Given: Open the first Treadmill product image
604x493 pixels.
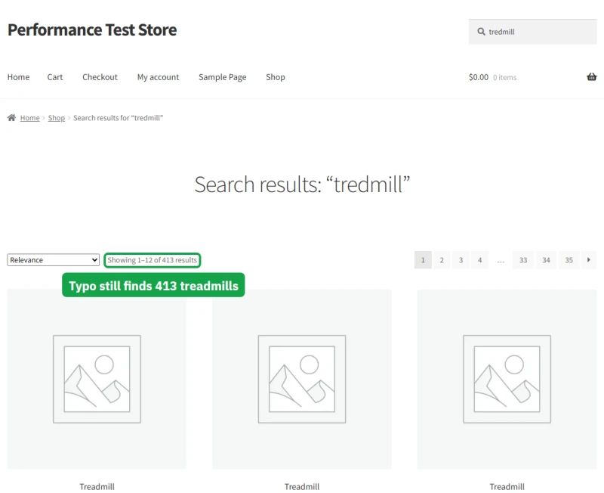Looking at the screenshot, I should (97, 379).
